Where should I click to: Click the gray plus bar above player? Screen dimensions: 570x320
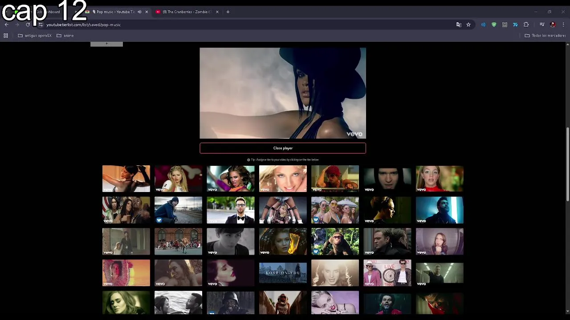[106, 44]
